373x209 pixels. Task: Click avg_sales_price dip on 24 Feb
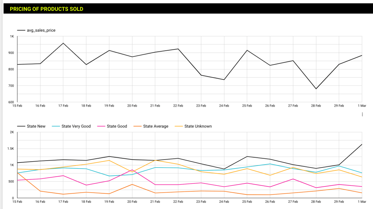(x=224, y=80)
